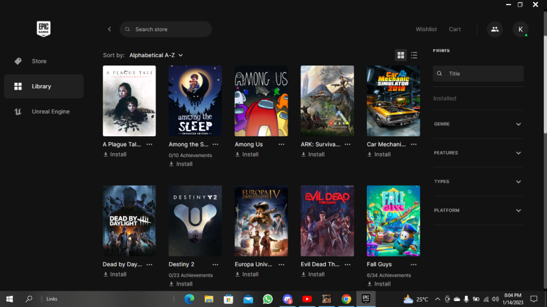
Task: Open options menu for Dead by Daylight
Action: click(150, 265)
